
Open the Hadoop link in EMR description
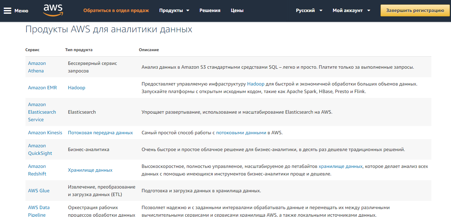[256, 83]
